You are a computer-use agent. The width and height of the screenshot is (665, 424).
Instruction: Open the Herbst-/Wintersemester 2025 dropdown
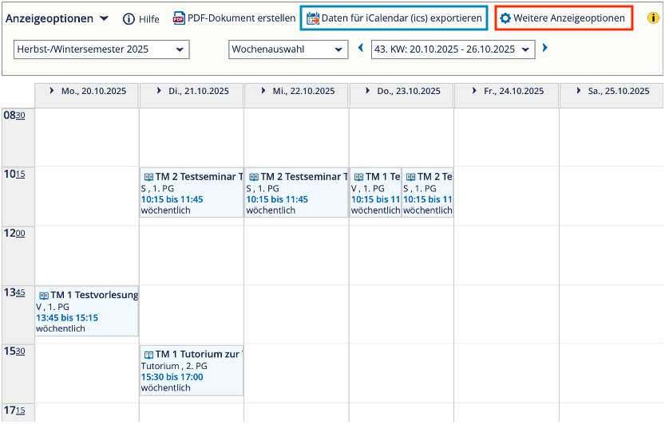101,49
